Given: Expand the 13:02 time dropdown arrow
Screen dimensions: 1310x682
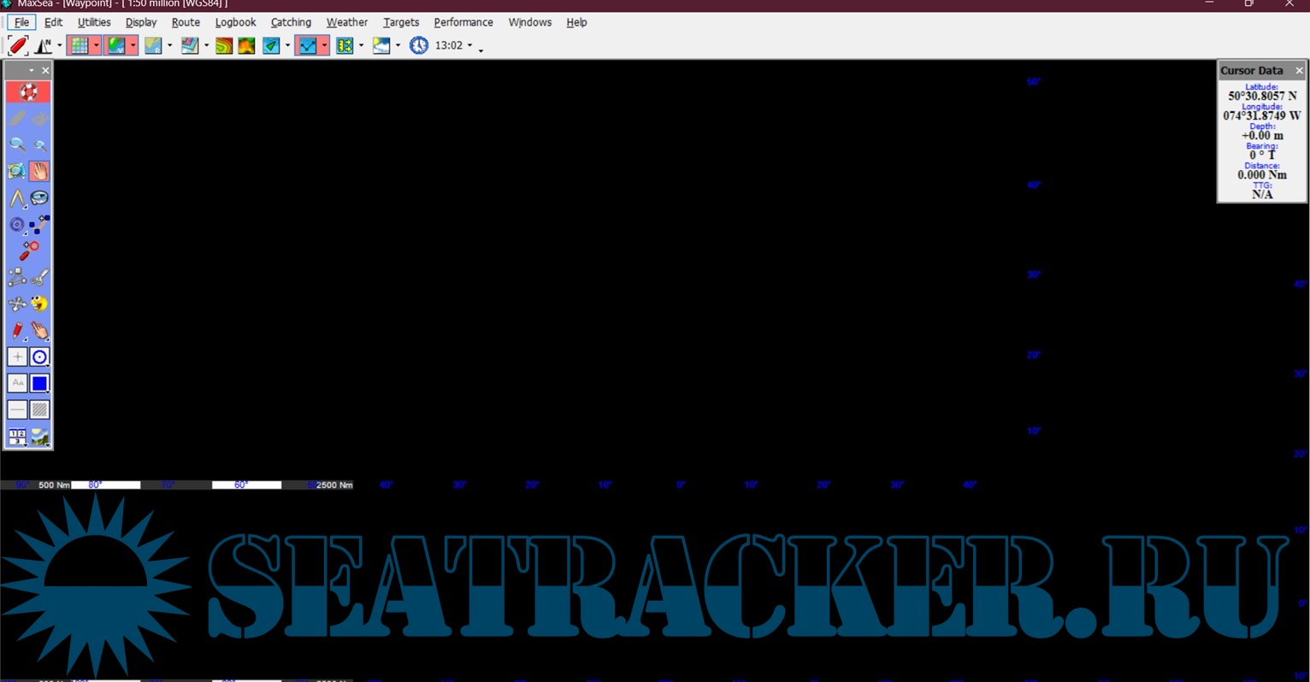Looking at the screenshot, I should [x=469, y=46].
